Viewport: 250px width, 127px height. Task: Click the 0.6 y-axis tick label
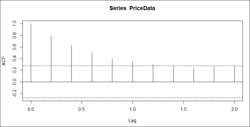[14, 47]
